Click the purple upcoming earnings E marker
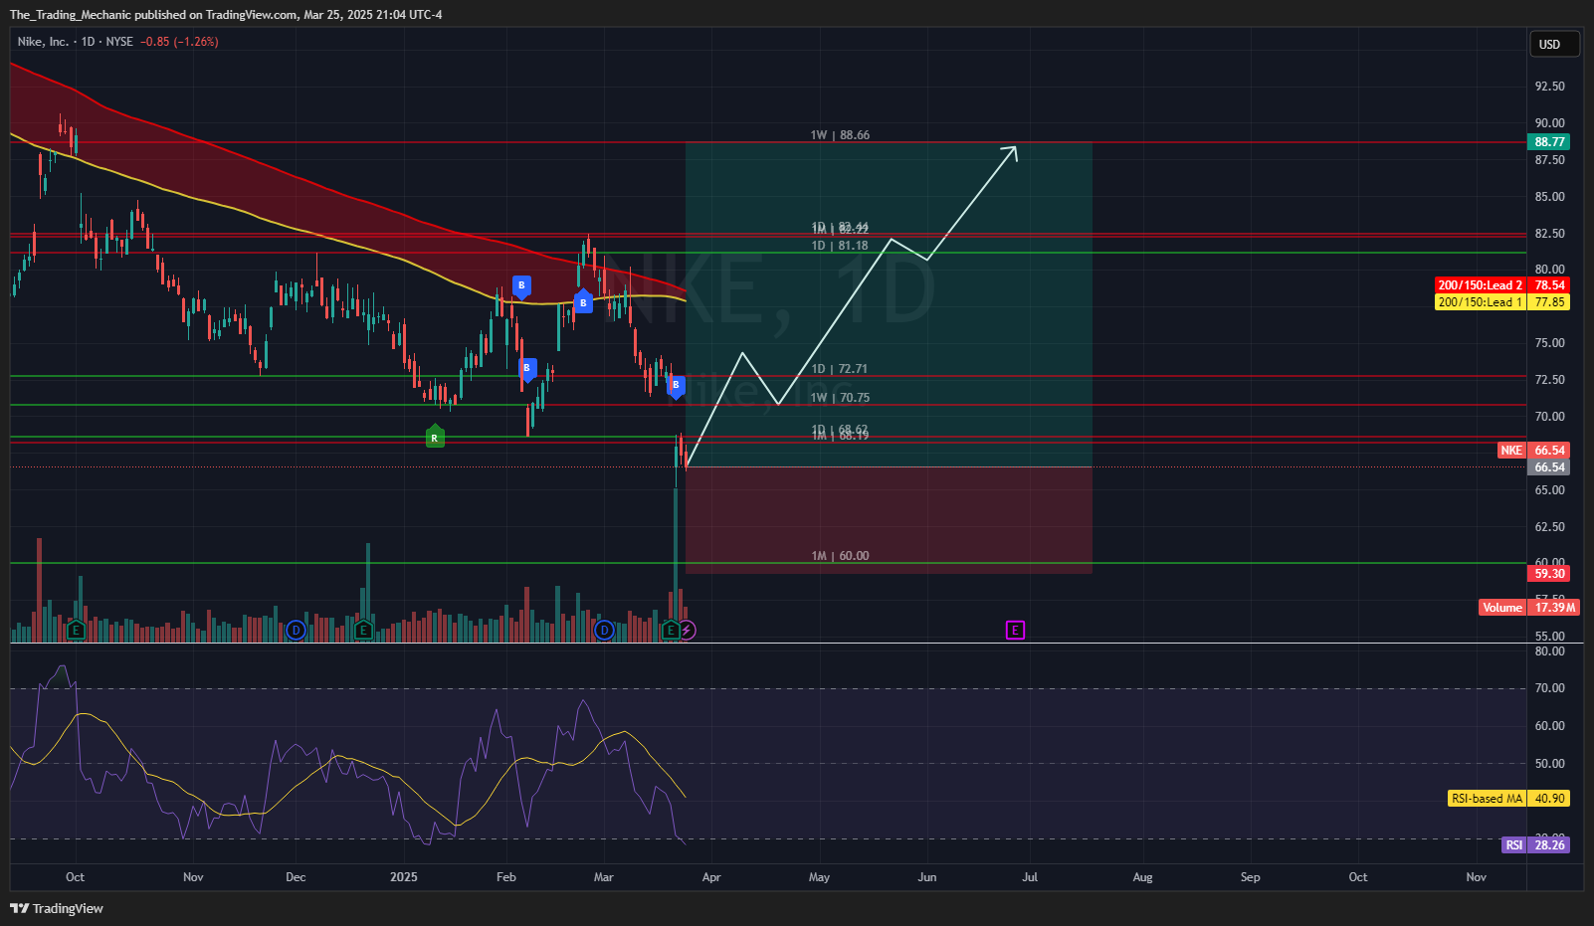1594x926 pixels. click(x=1015, y=630)
